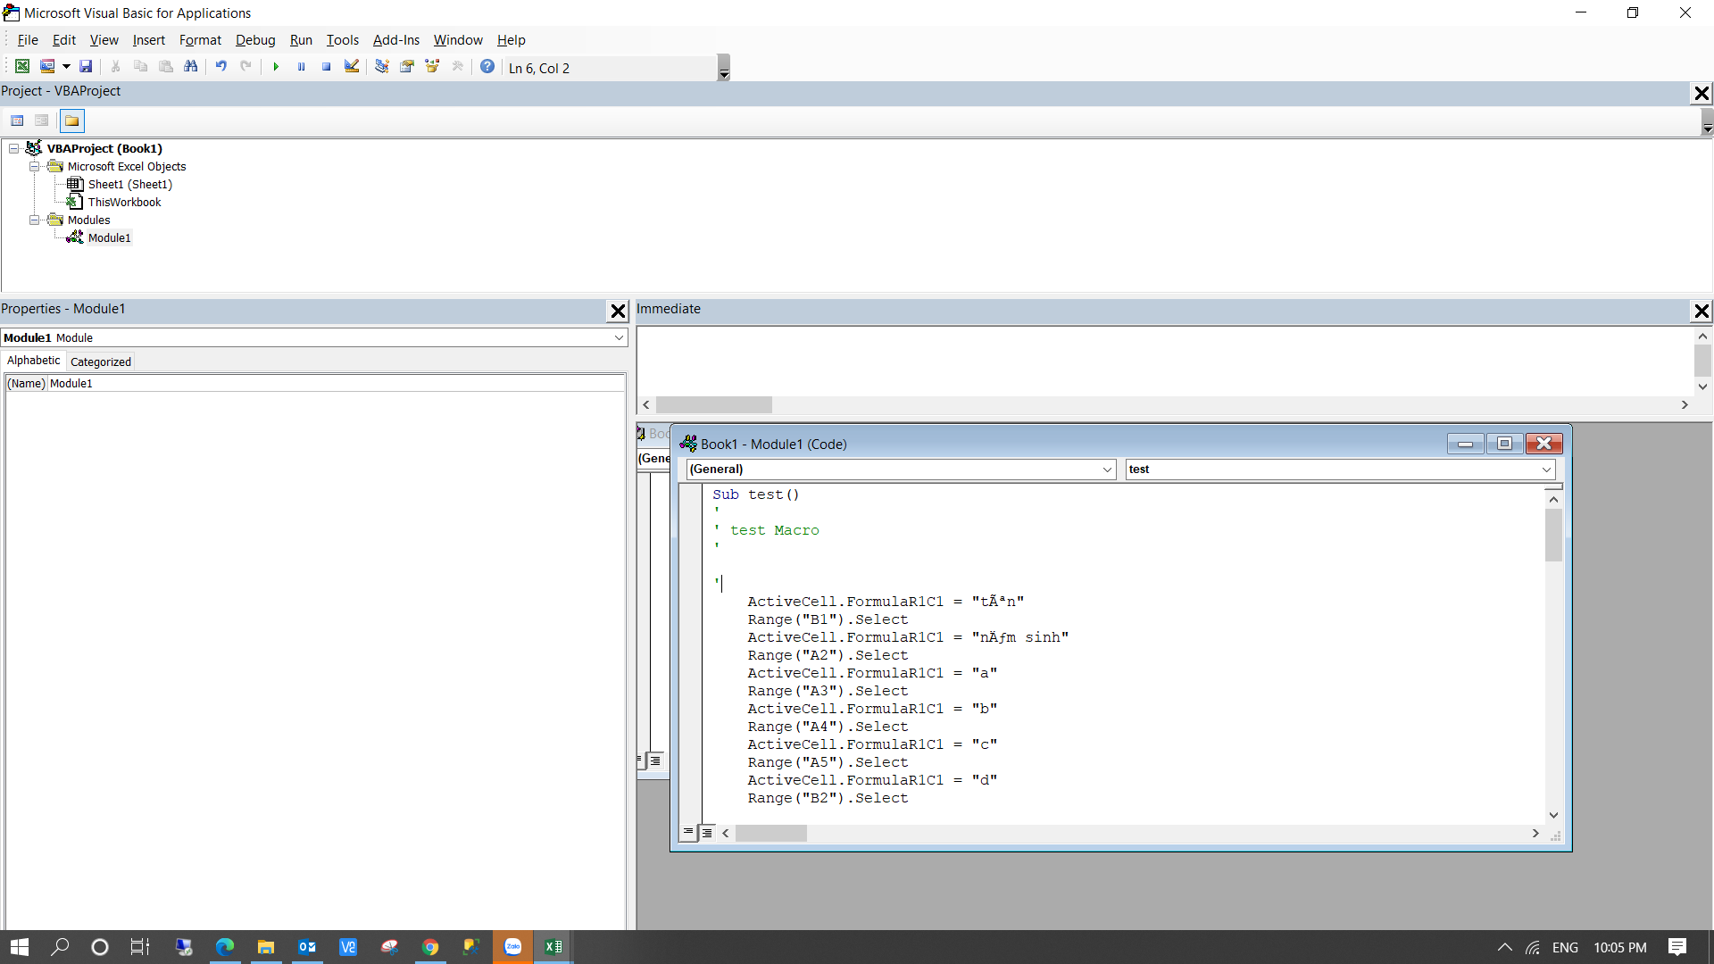This screenshot has width=1714, height=964.
Task: Close the Immediate window panel
Action: (x=1702, y=311)
